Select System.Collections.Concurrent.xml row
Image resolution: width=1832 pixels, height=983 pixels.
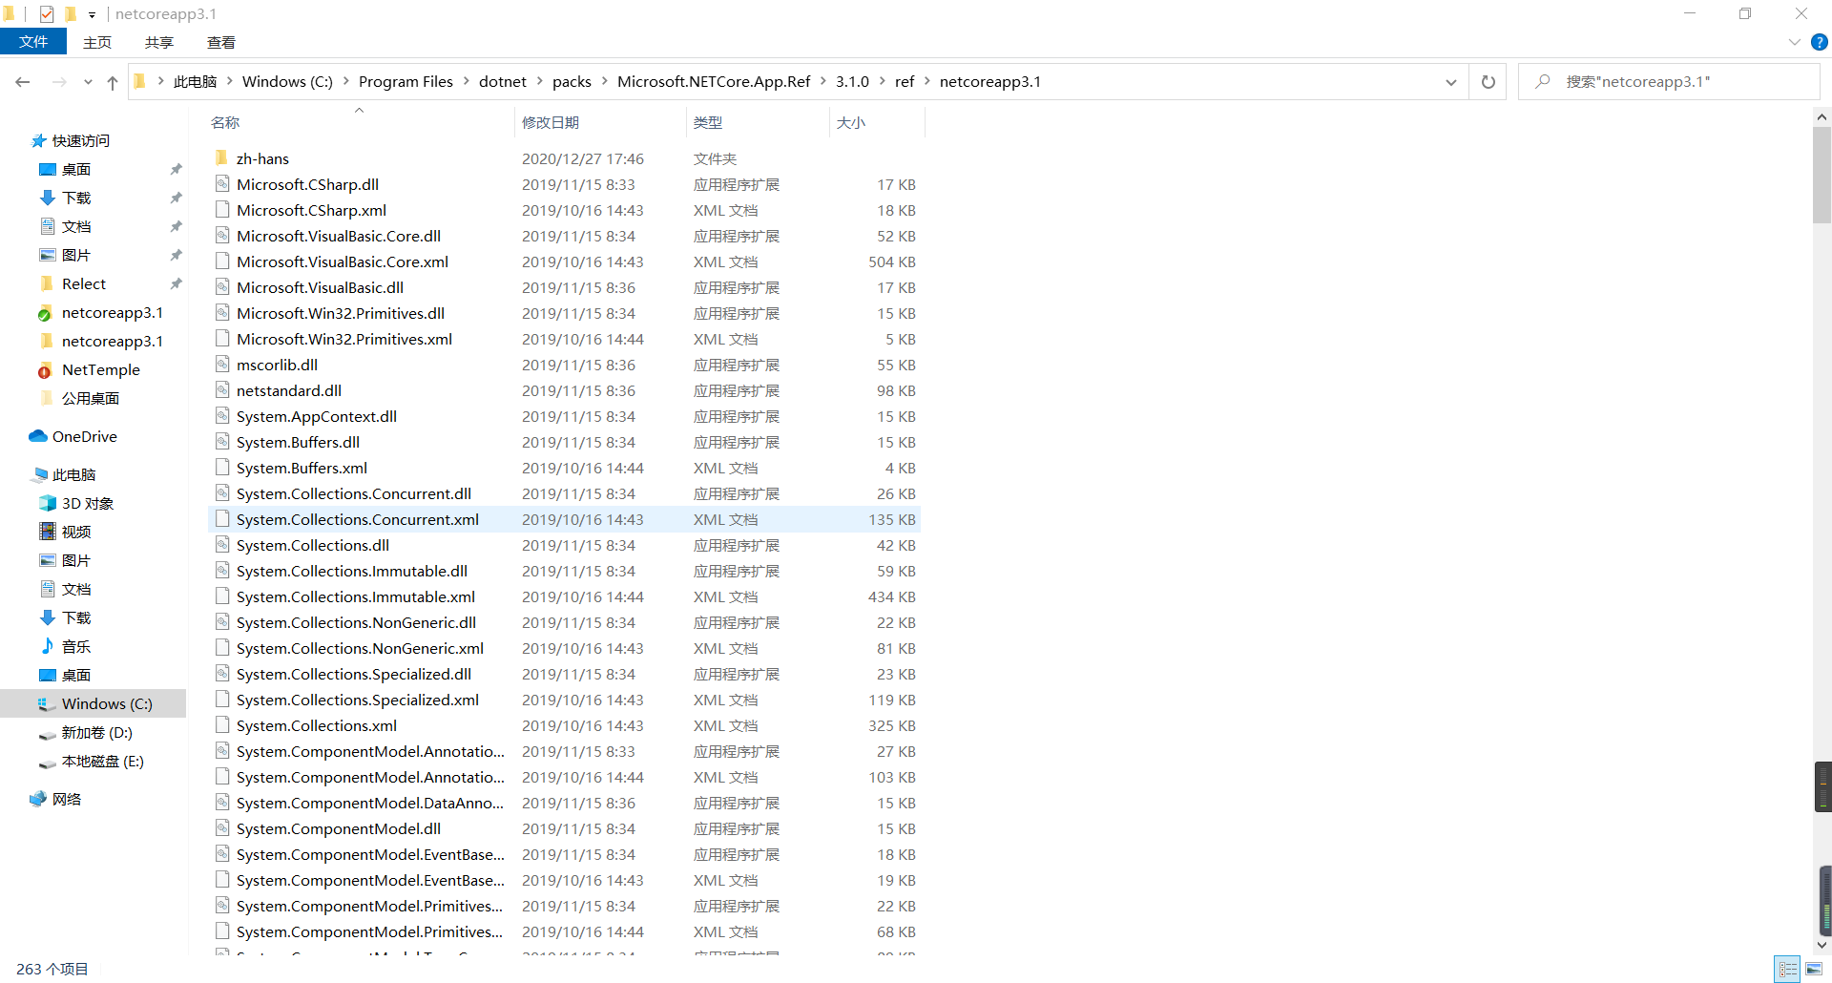click(564, 519)
